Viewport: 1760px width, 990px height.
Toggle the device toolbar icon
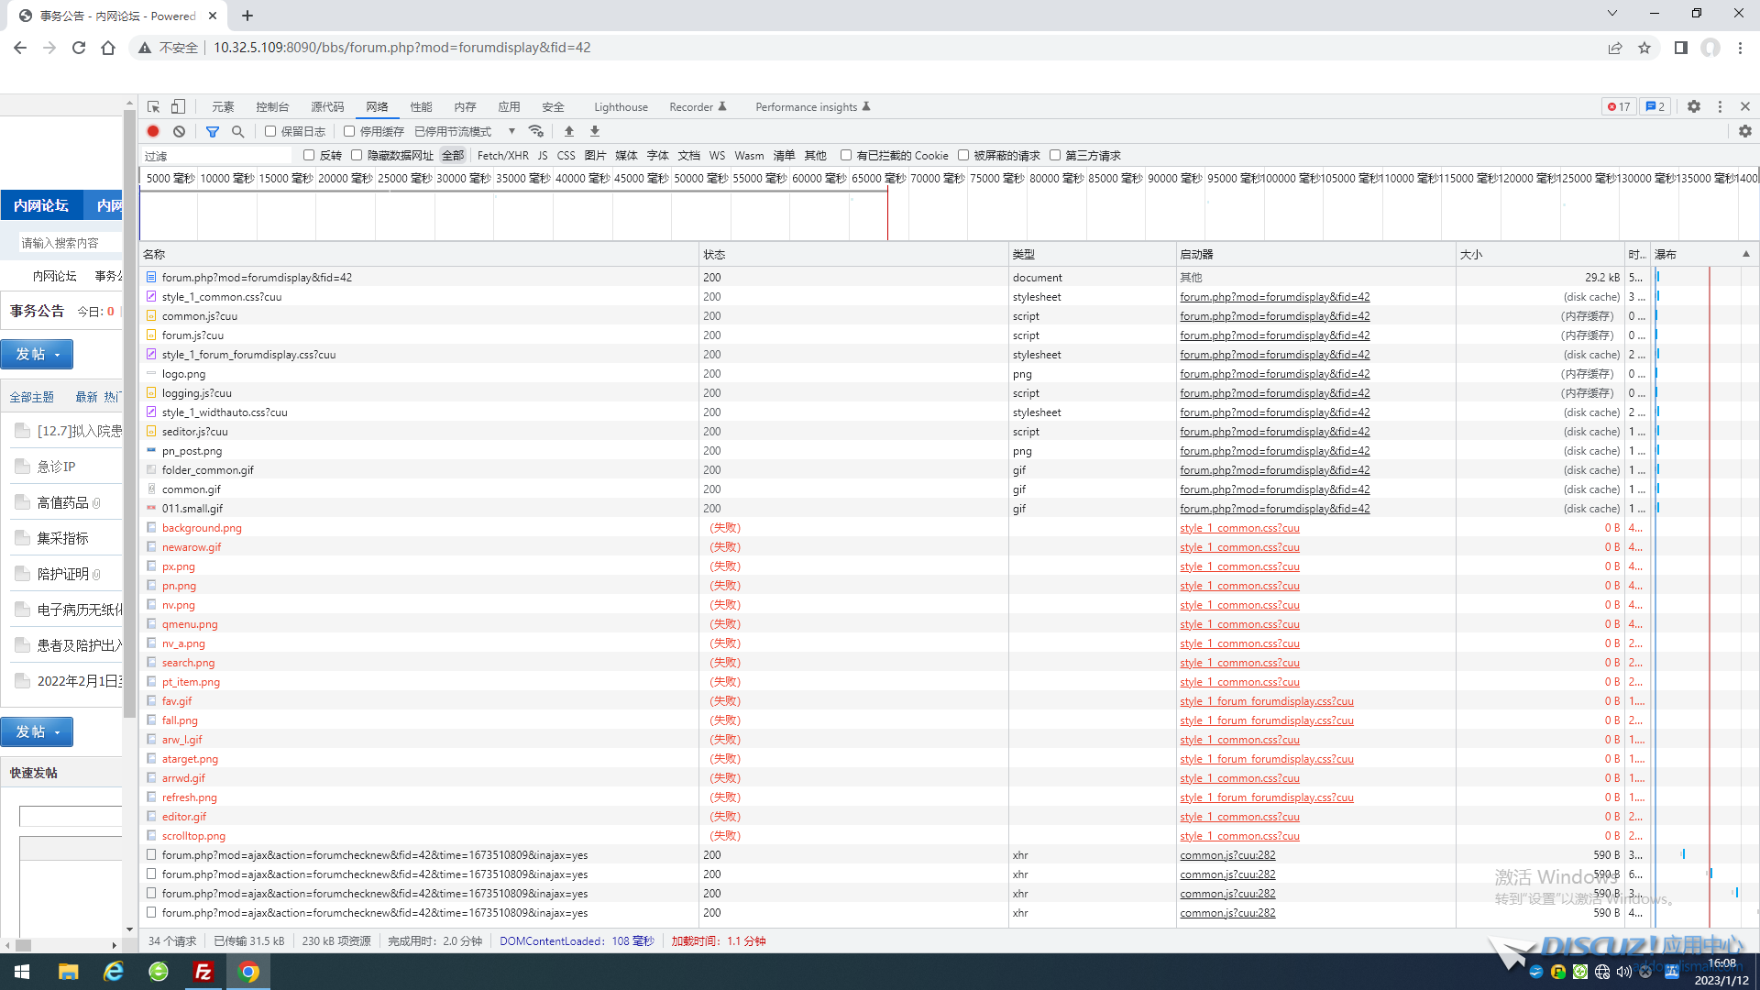click(179, 107)
